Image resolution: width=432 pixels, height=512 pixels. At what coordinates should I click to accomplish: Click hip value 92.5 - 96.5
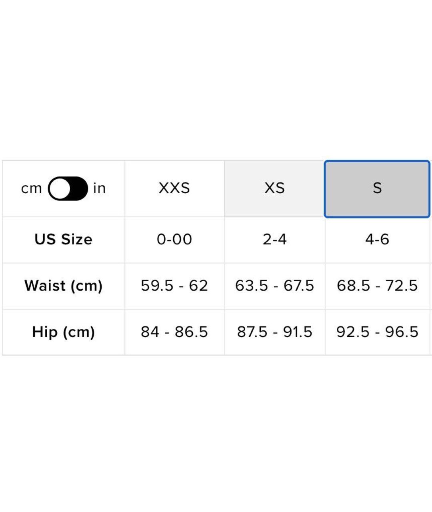pyautogui.click(x=377, y=332)
